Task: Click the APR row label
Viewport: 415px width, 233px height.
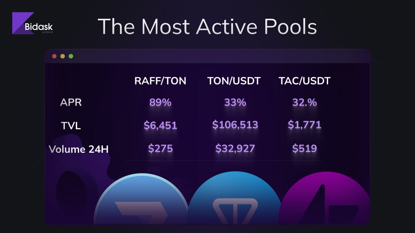Action: coord(71,103)
